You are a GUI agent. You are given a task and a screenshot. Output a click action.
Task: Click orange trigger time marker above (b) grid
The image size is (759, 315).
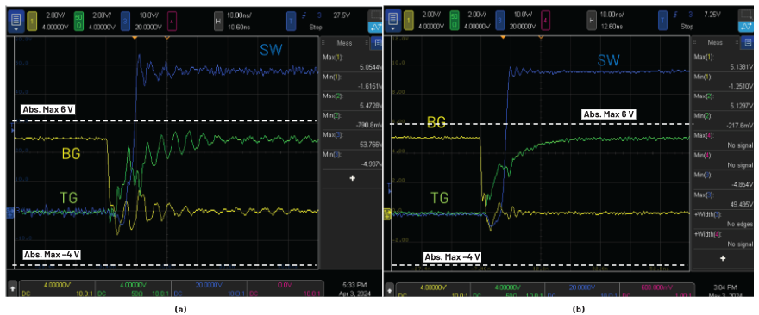point(503,37)
